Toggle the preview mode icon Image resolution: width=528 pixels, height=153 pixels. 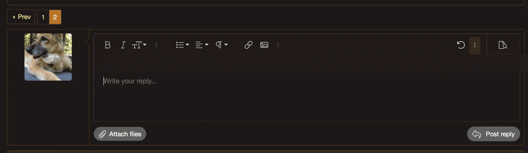[x=503, y=45]
